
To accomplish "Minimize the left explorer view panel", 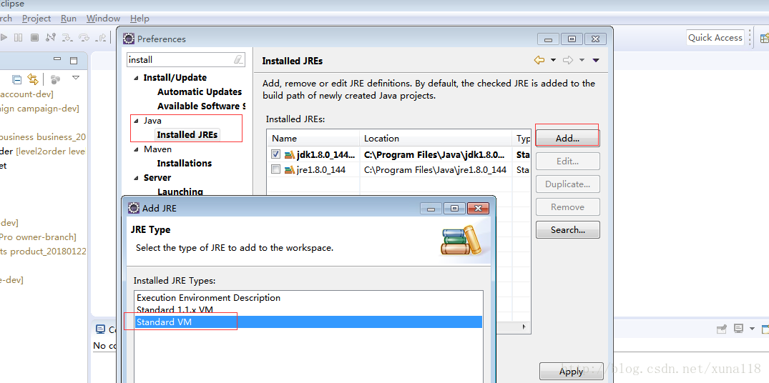I will coord(57,59).
